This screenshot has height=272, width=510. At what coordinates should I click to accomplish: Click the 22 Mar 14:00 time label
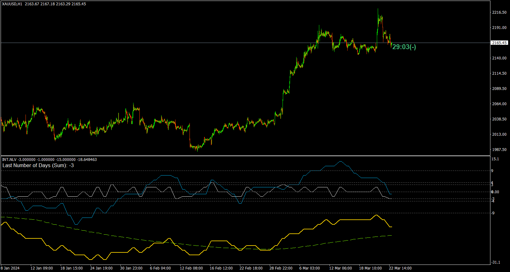click(400, 268)
